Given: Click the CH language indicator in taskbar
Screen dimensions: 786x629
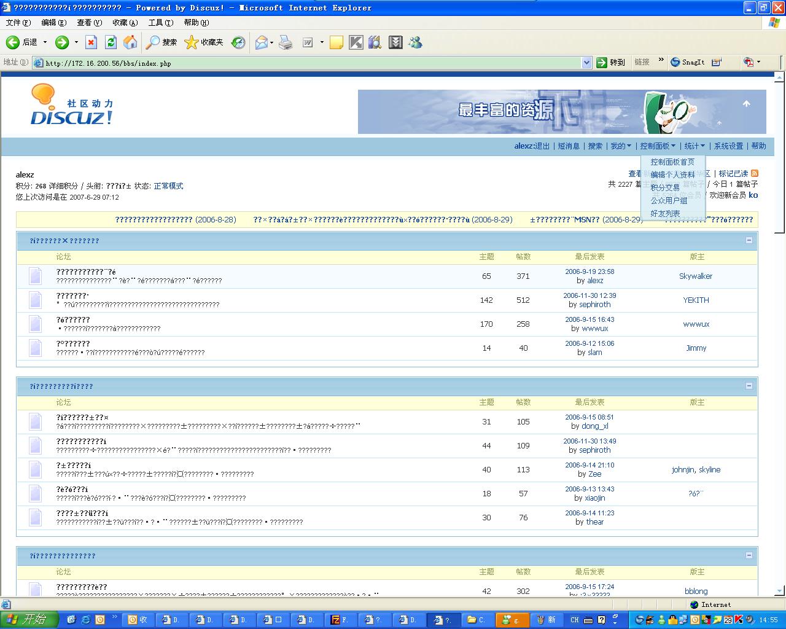Looking at the screenshot, I should click(575, 620).
